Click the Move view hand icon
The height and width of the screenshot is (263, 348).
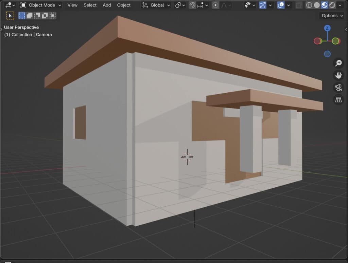click(338, 75)
